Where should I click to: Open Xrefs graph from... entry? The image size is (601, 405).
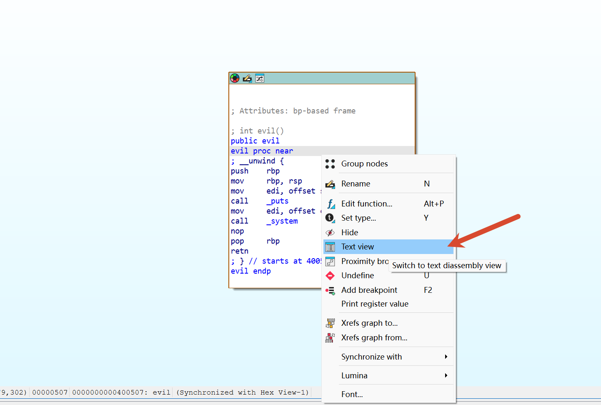point(388,338)
